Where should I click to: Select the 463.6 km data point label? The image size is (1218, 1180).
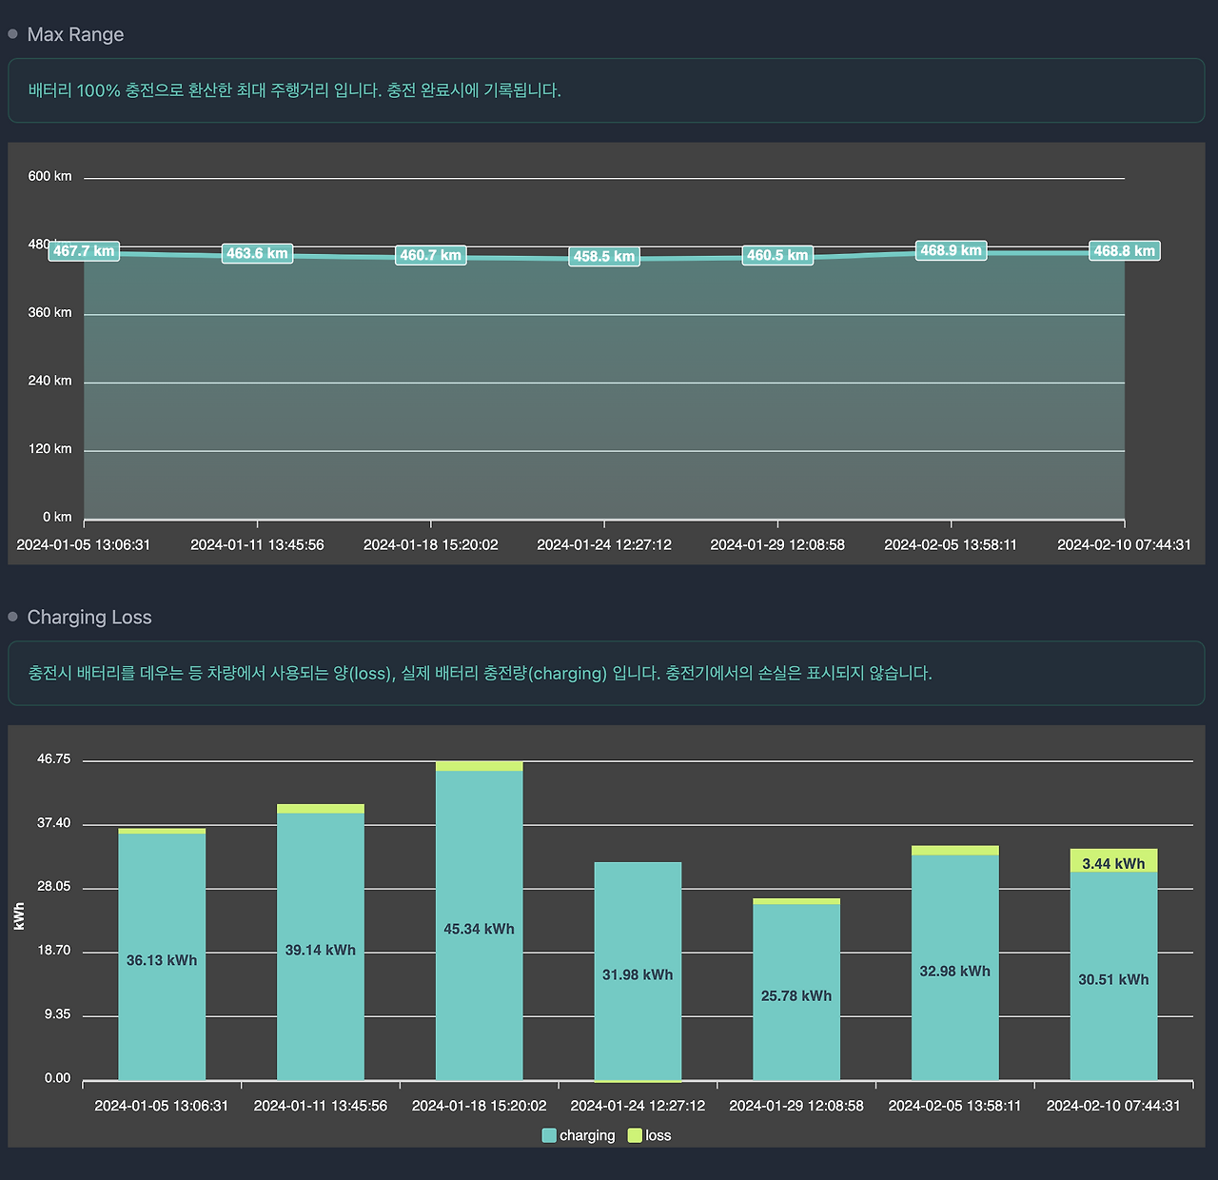(257, 253)
